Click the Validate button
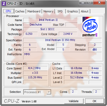Image resolution: width=107 pixels, height=106 pixels. pos(74,101)
